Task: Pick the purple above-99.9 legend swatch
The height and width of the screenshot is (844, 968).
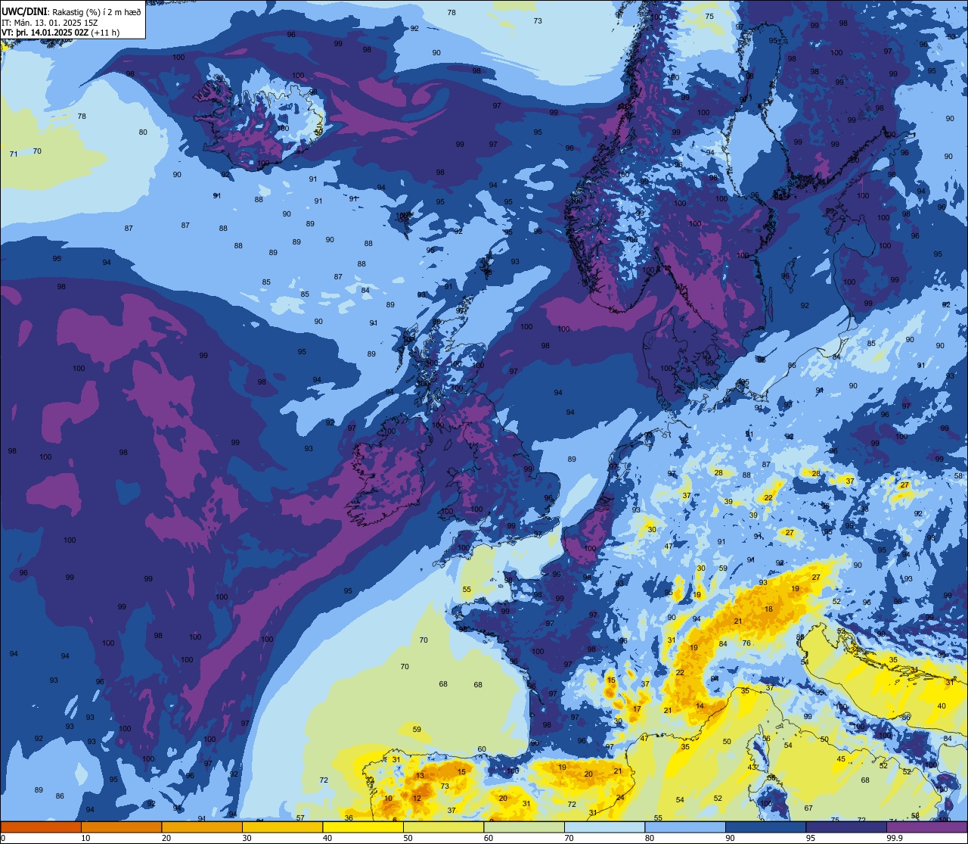Action: (x=926, y=827)
